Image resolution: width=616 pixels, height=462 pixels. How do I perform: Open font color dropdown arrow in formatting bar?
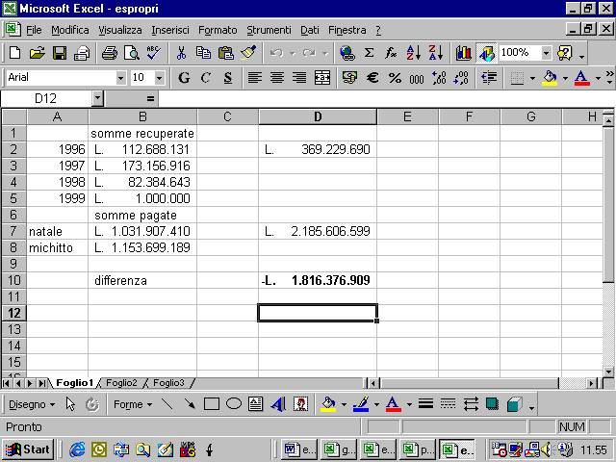(598, 78)
